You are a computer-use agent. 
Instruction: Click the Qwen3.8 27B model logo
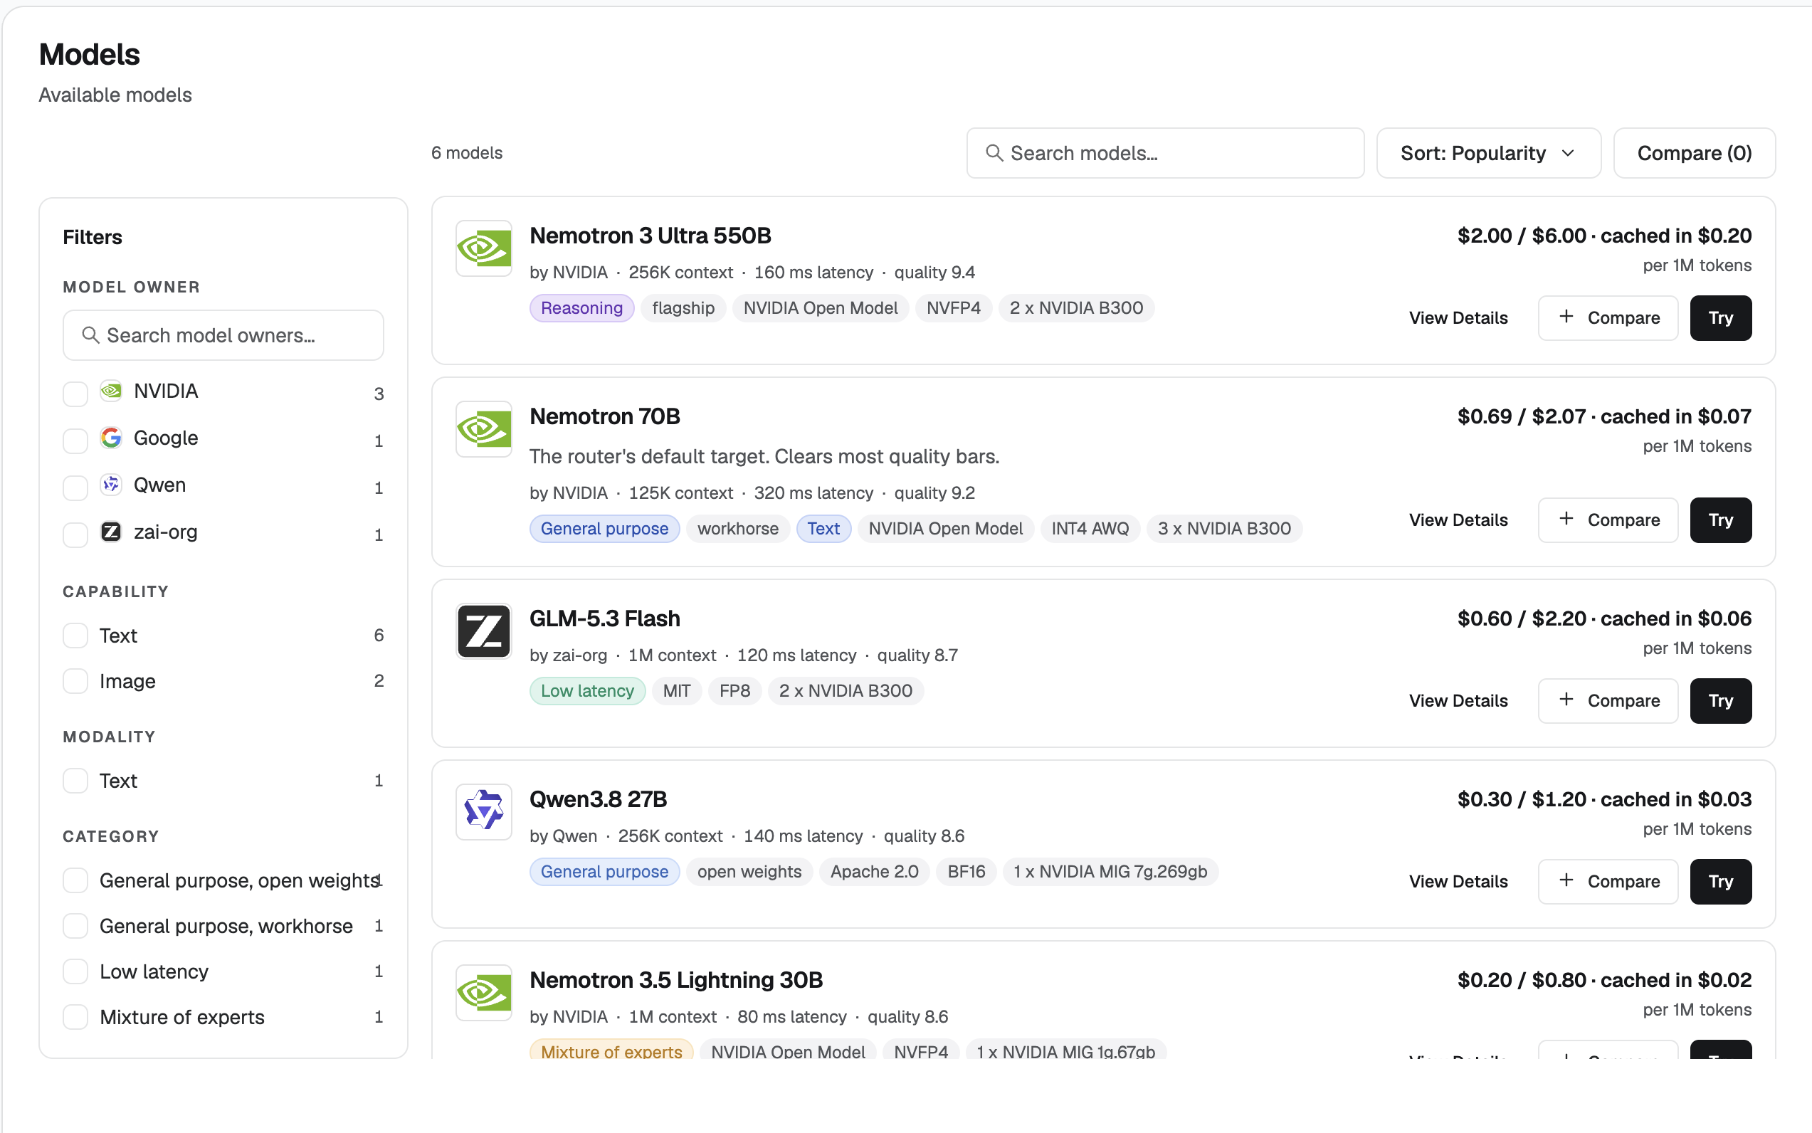pos(483,812)
